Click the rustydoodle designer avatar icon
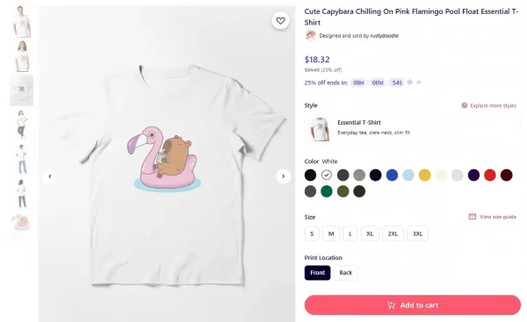 tap(310, 35)
